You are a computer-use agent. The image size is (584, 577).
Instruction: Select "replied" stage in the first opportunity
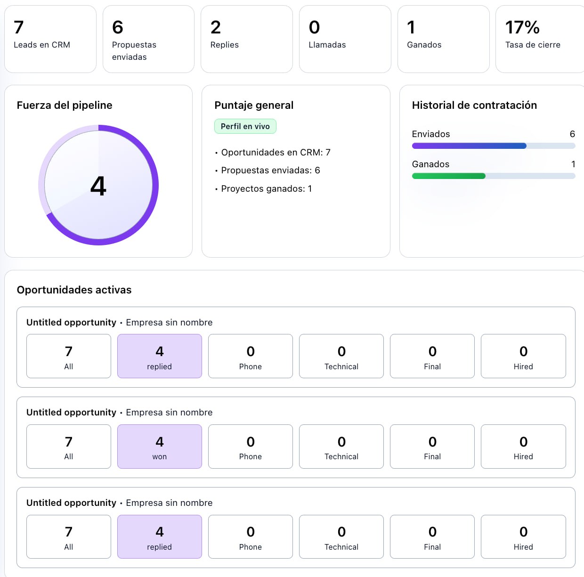160,356
